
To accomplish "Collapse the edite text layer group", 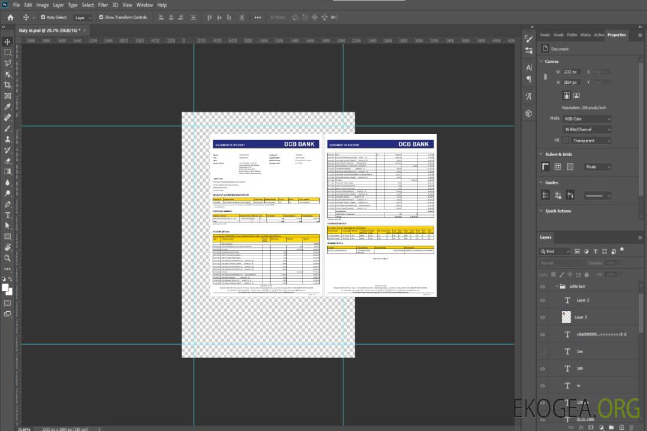I will [x=557, y=286].
